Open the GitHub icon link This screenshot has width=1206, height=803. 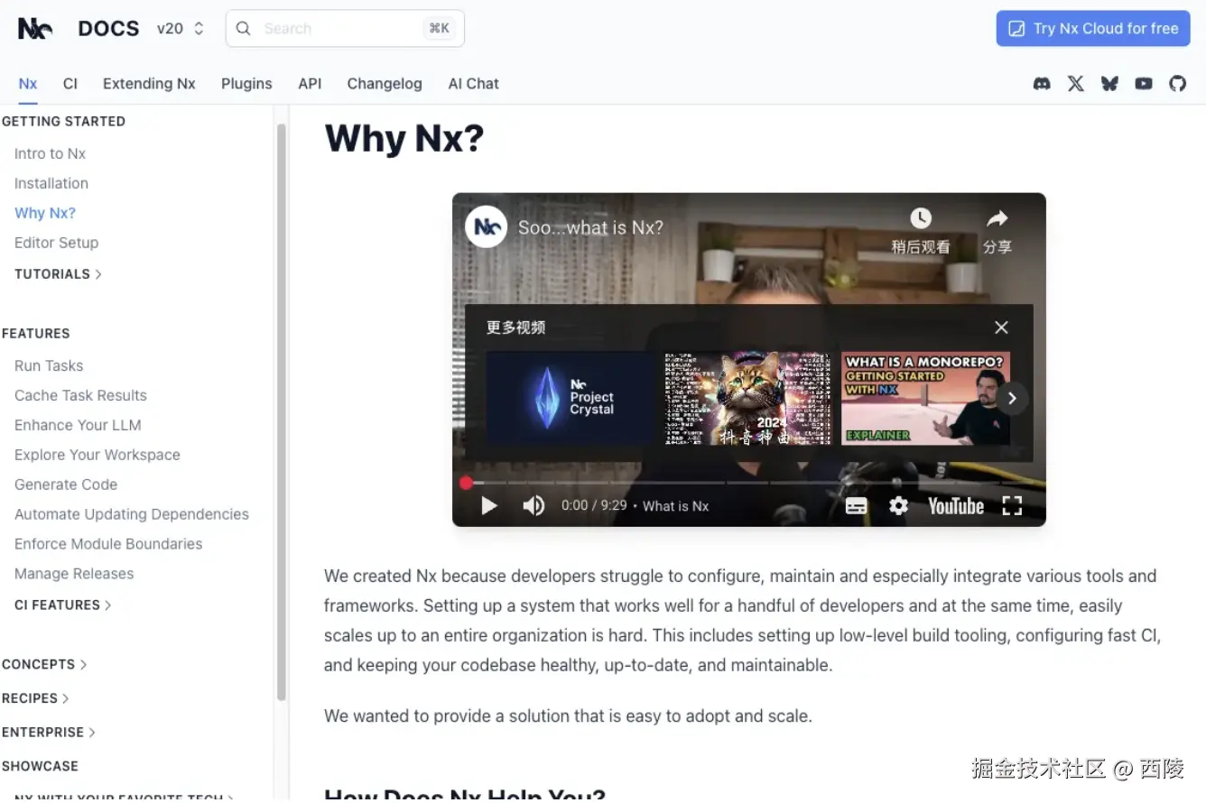coord(1178,84)
